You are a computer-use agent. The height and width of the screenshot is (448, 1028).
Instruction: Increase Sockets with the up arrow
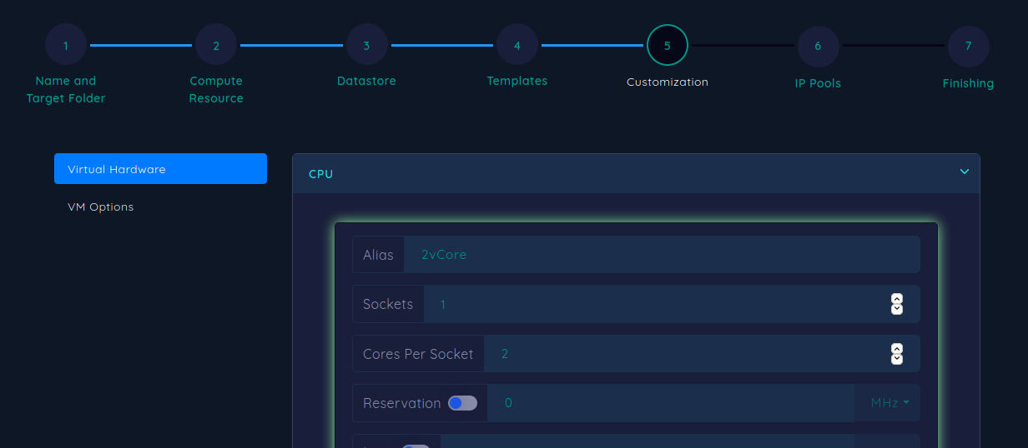(897, 299)
